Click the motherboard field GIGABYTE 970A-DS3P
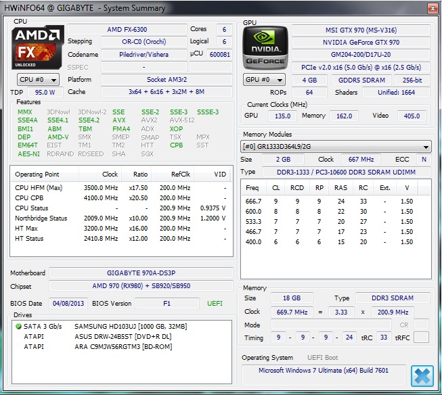The width and height of the screenshot is (442, 395). click(x=141, y=273)
